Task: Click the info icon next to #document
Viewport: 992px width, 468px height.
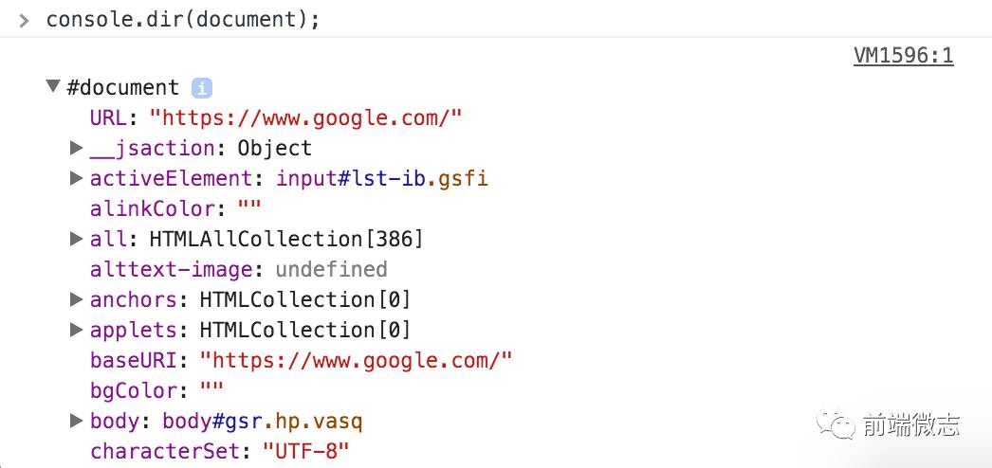Action: [202, 88]
